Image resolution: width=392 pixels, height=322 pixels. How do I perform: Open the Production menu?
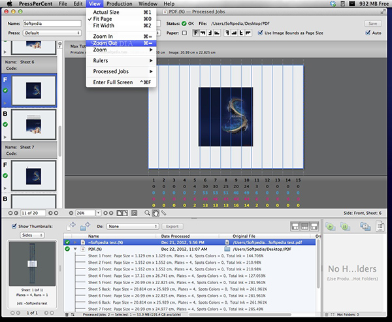[120, 4]
